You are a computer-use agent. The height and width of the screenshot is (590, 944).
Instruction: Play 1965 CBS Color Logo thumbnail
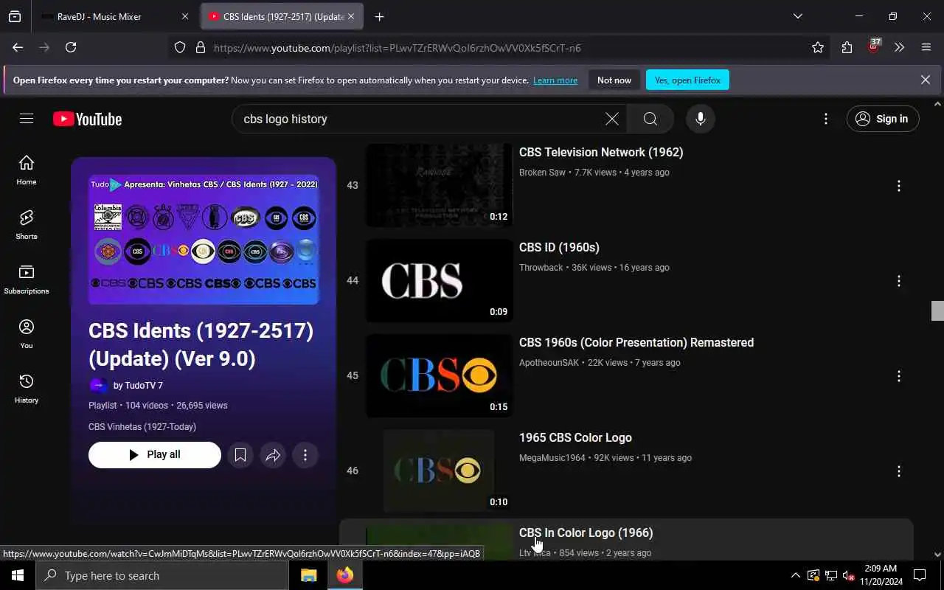pos(440,471)
